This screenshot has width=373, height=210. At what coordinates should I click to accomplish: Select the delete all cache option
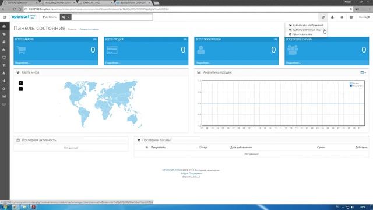[306, 34]
